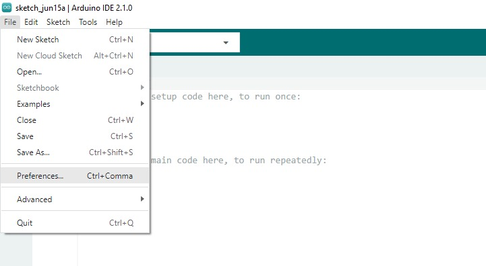
Task: Open the Help menu
Action: click(x=114, y=22)
